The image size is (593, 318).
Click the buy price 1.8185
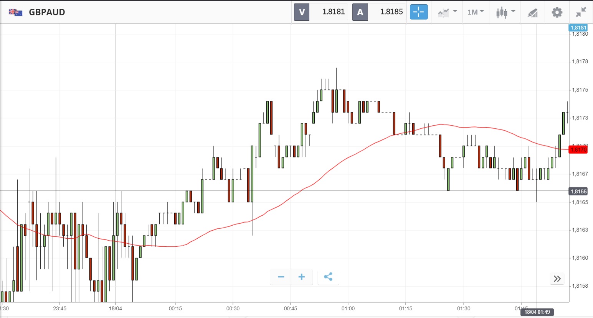[391, 12]
